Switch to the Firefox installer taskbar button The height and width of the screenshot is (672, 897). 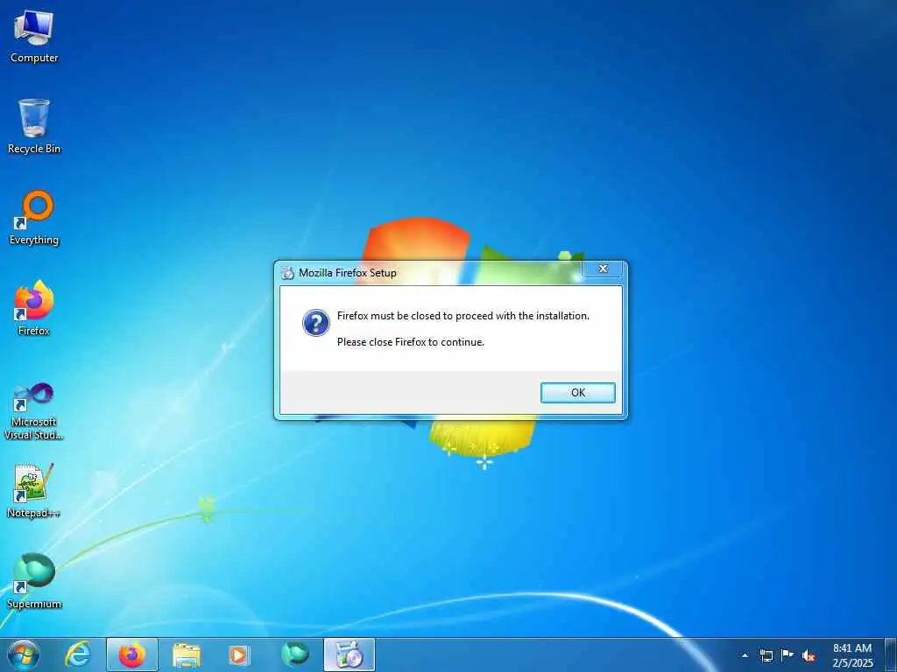tap(350, 654)
